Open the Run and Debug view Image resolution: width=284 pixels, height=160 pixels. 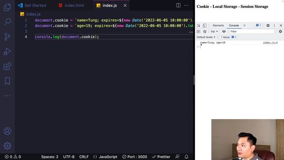pyautogui.click(x=7, y=52)
